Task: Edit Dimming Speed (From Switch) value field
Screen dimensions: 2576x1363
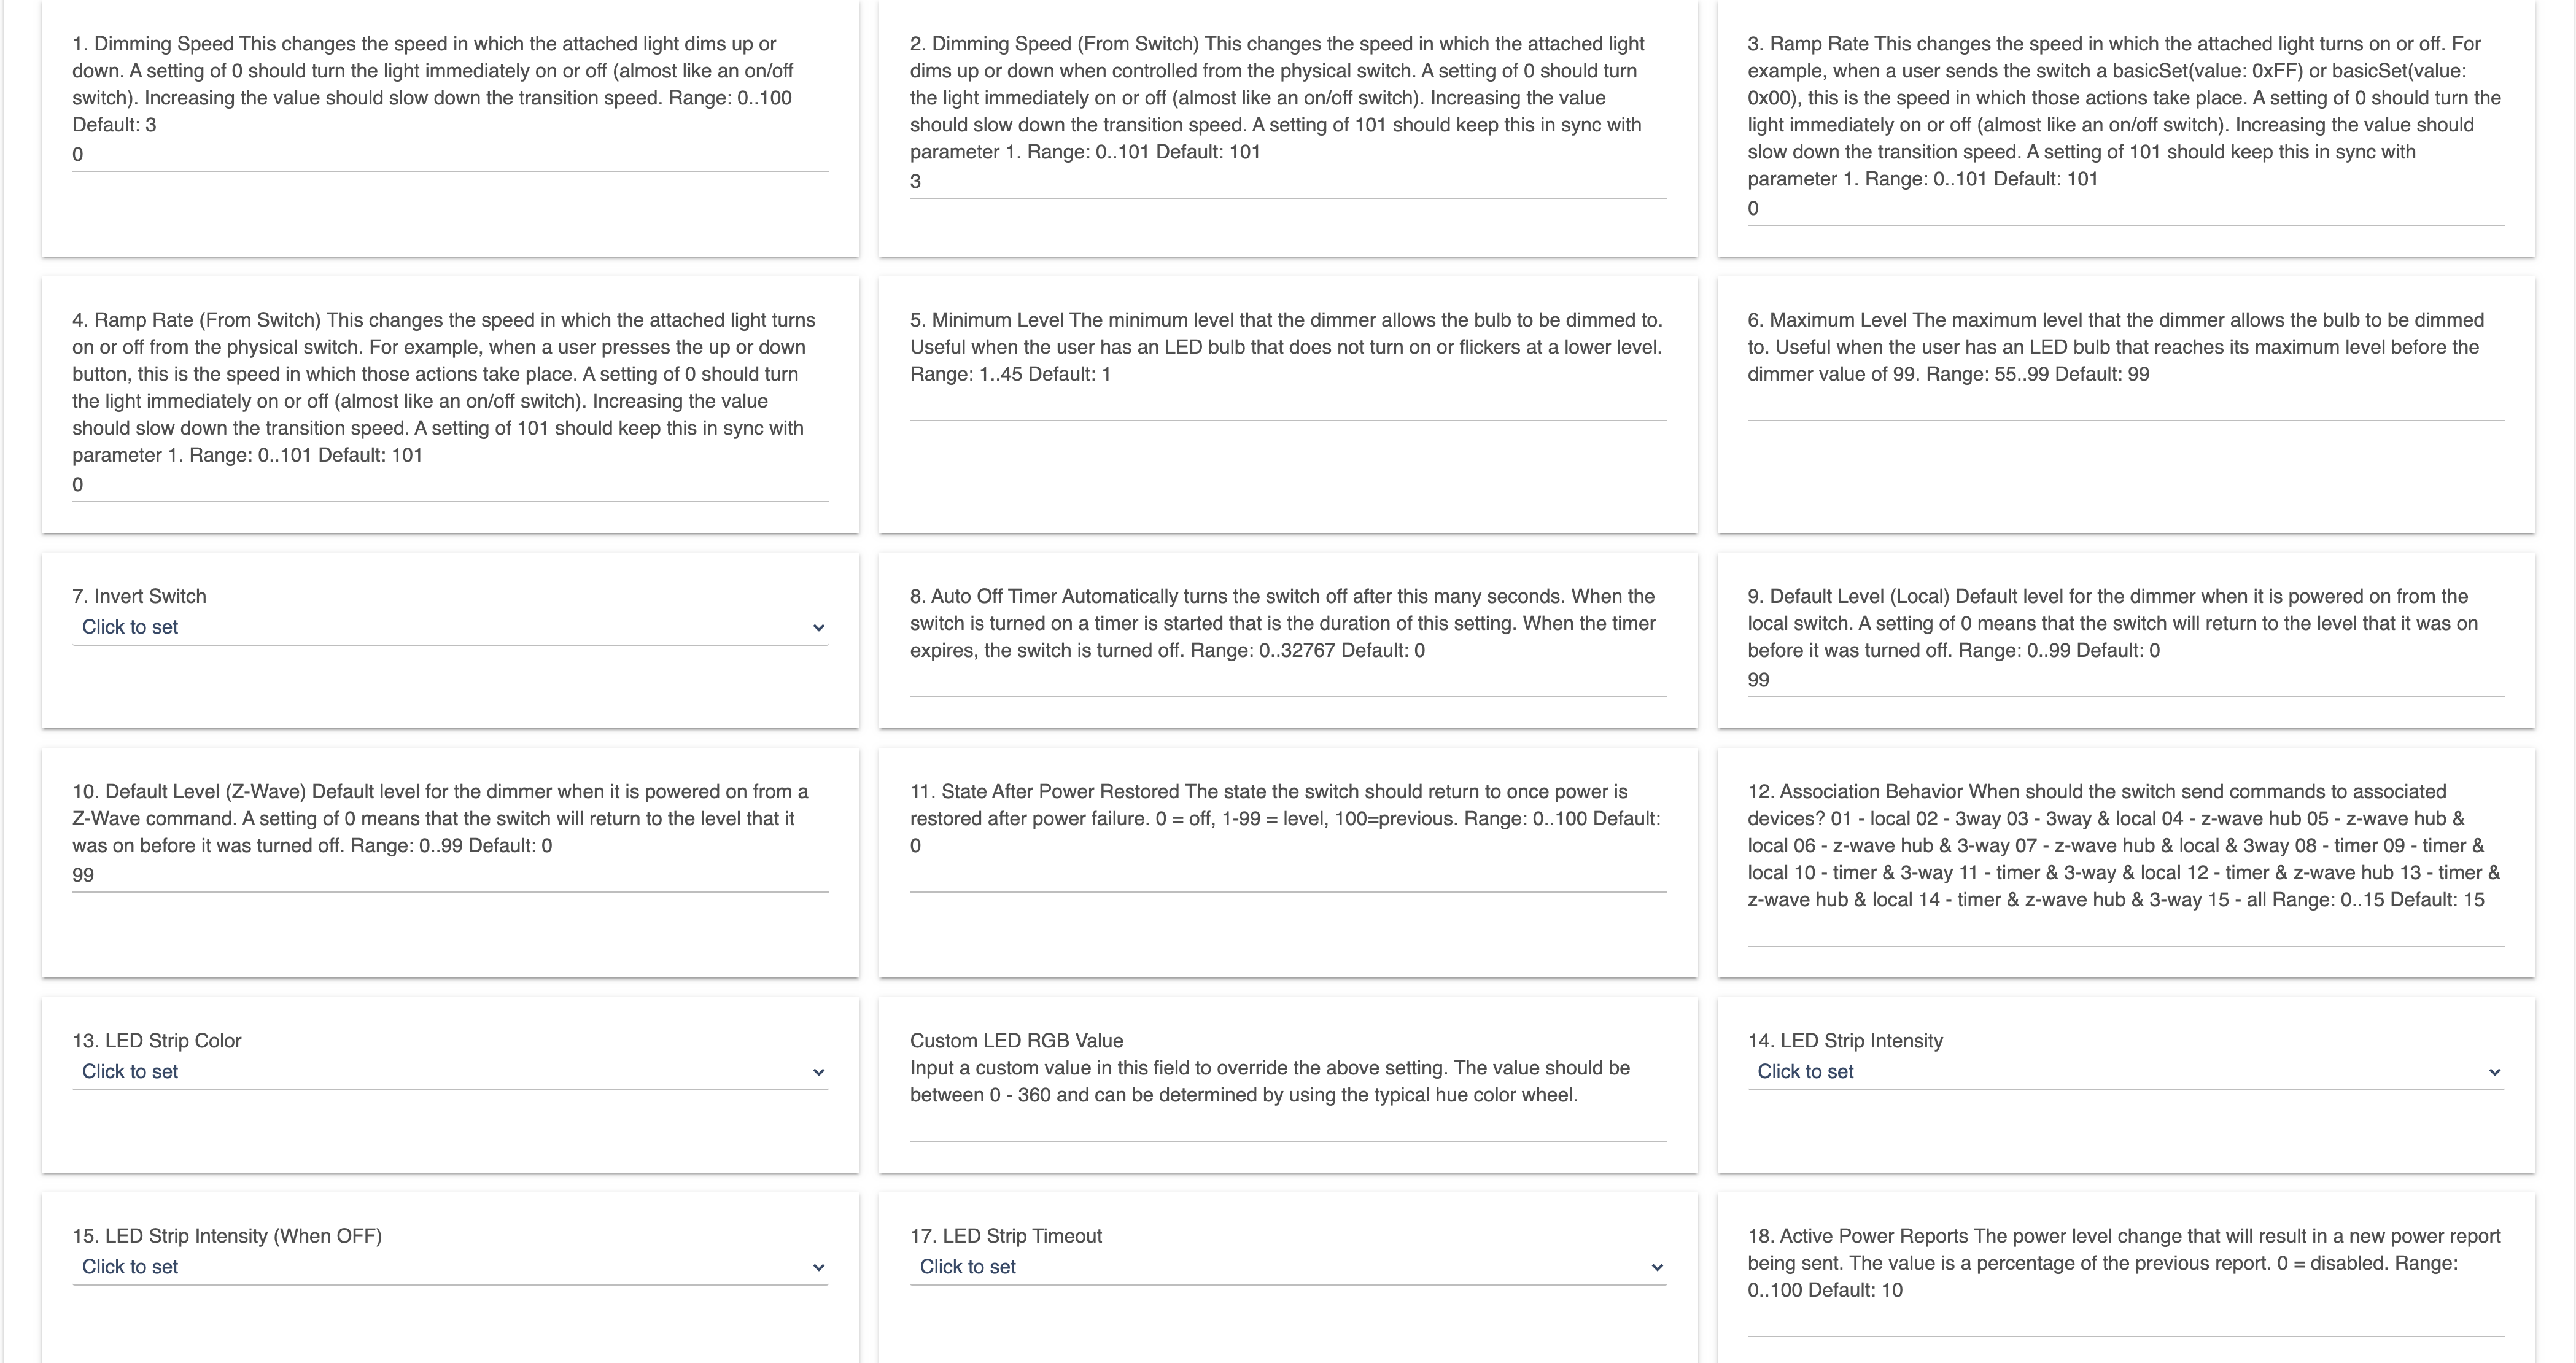Action: click(1288, 182)
